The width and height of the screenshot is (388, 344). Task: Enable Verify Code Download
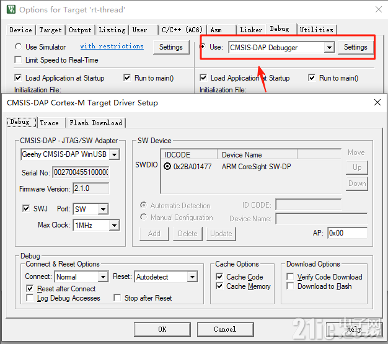click(290, 276)
